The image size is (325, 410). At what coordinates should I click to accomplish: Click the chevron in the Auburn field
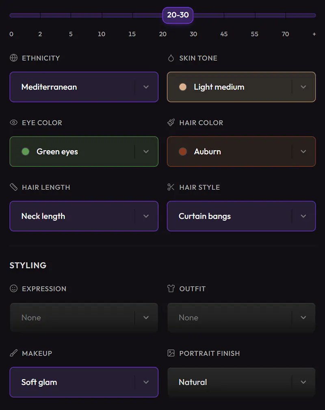click(x=303, y=151)
